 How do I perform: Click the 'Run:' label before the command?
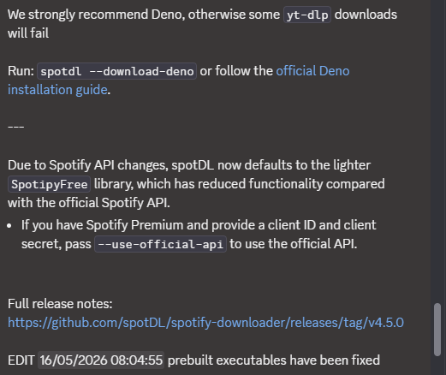pyautogui.click(x=21, y=71)
